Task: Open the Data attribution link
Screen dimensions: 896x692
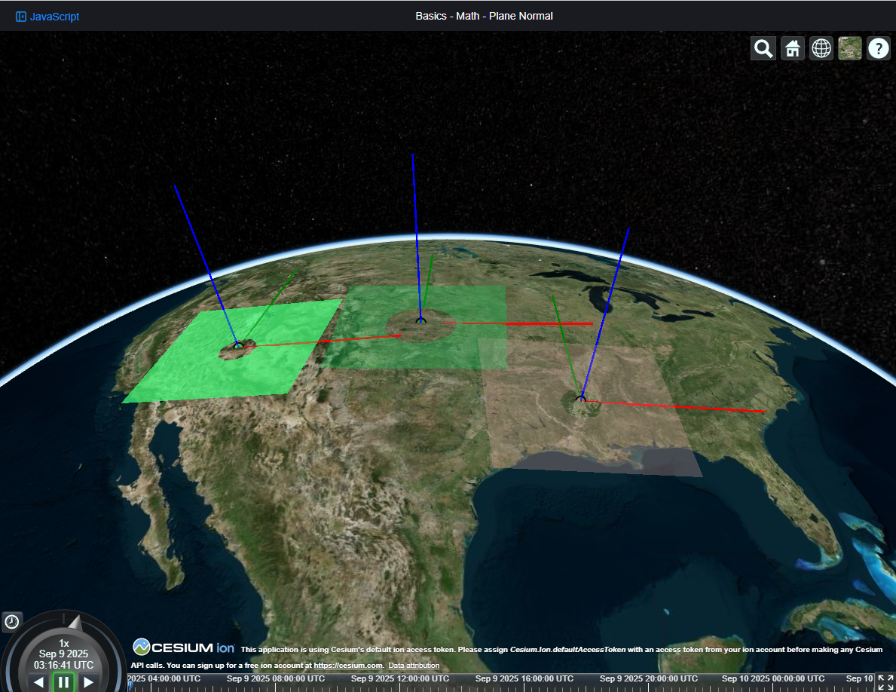Action: [x=414, y=665]
